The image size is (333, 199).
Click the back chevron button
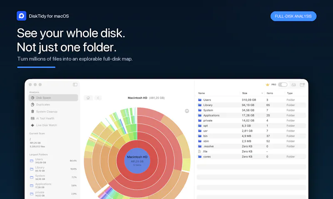pos(98,98)
